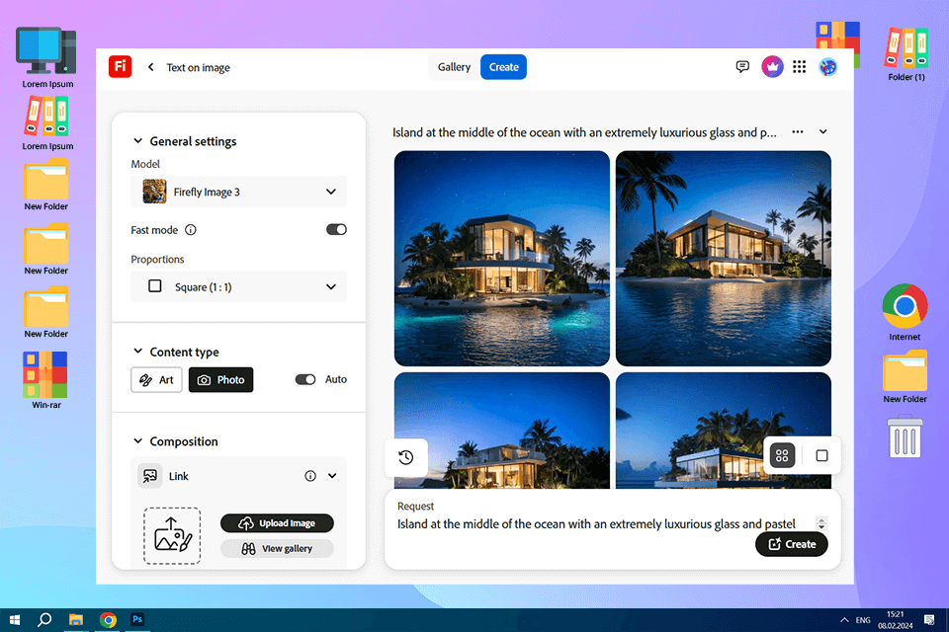The width and height of the screenshot is (949, 632).
Task: Switch to the Create tab
Action: click(503, 67)
